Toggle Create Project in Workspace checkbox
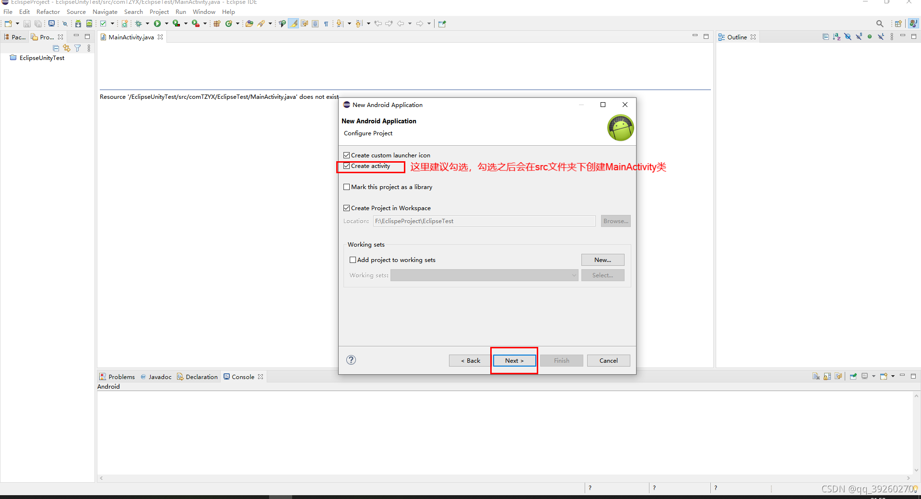Image resolution: width=921 pixels, height=499 pixels. pos(346,208)
